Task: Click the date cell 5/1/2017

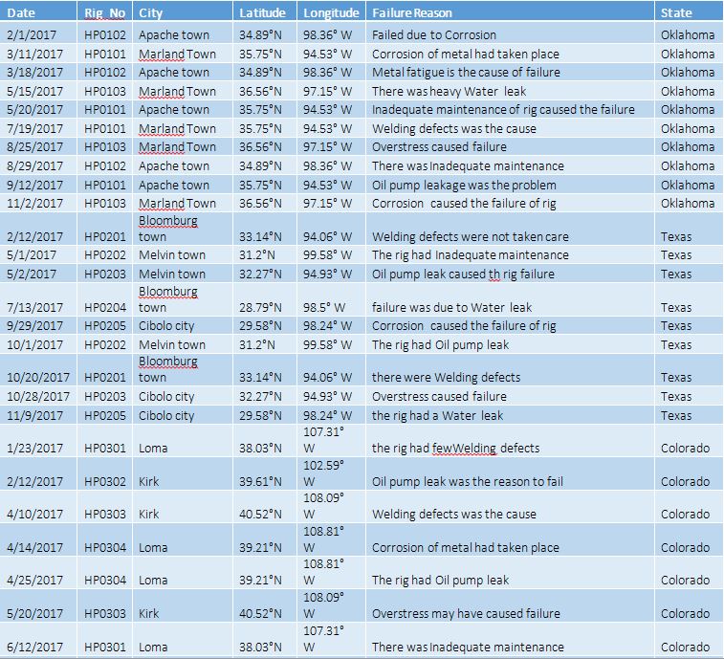Action: (x=38, y=255)
